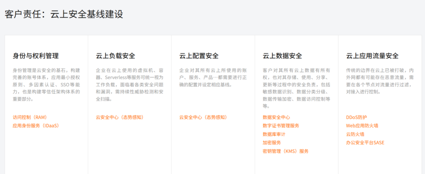Select the 云上负载安全 card heading
This screenshot has height=174, width=425.
click(x=115, y=56)
